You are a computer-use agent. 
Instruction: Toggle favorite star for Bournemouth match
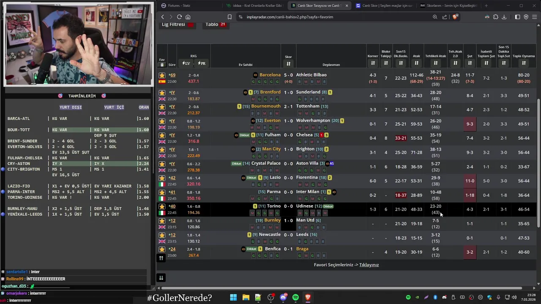coord(162,107)
